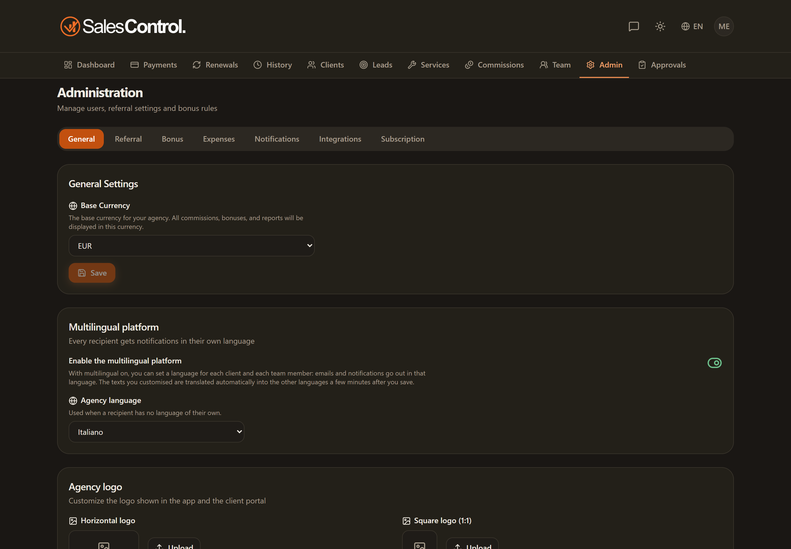This screenshot has height=549, width=791.
Task: Go to the Dashboard page
Action: 89,65
